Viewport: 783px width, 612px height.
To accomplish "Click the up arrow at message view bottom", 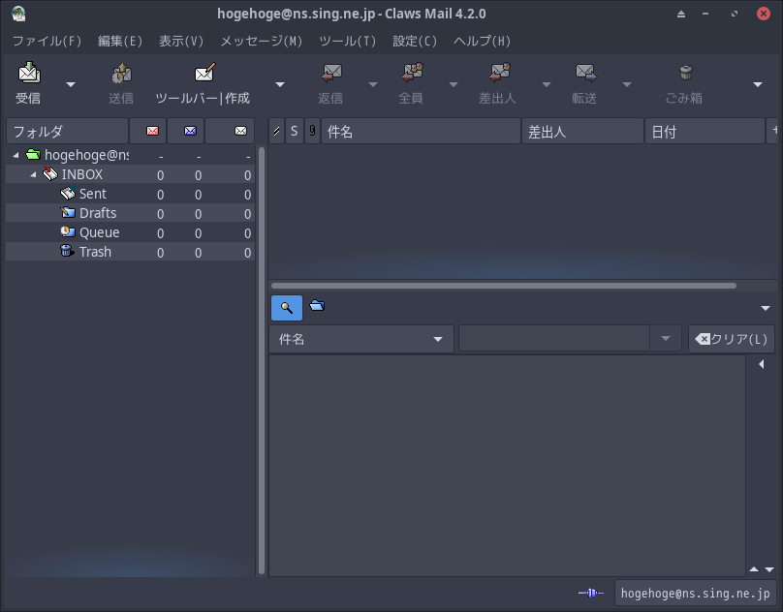I will [754, 569].
